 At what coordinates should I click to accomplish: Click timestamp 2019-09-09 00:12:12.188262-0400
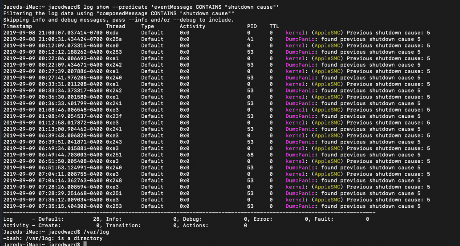[x=53, y=52]
